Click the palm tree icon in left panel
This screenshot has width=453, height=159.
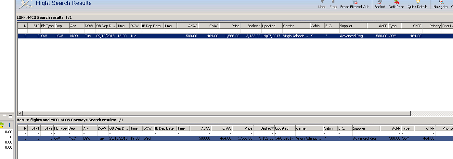tap(2, 125)
